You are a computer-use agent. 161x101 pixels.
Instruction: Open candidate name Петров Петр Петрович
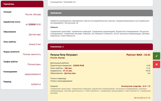pyautogui.click(x=64, y=55)
